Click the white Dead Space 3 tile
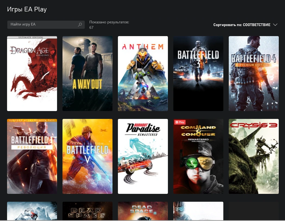The image size is (285, 221). (198, 211)
